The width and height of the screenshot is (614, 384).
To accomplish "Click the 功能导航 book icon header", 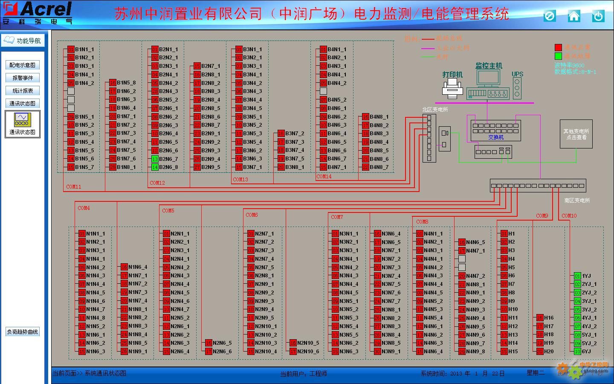I will pyautogui.click(x=23, y=41).
